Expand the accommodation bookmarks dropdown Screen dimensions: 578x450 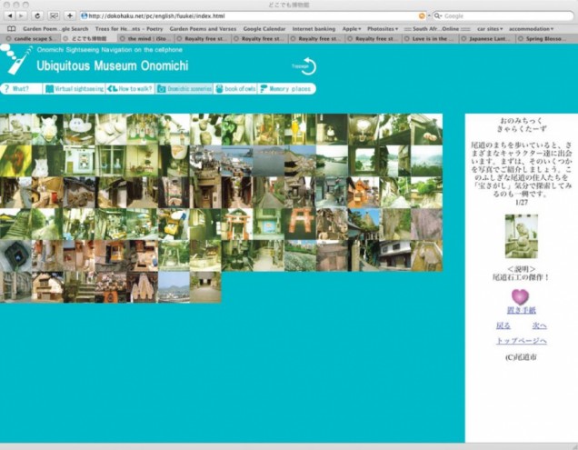[x=531, y=29]
